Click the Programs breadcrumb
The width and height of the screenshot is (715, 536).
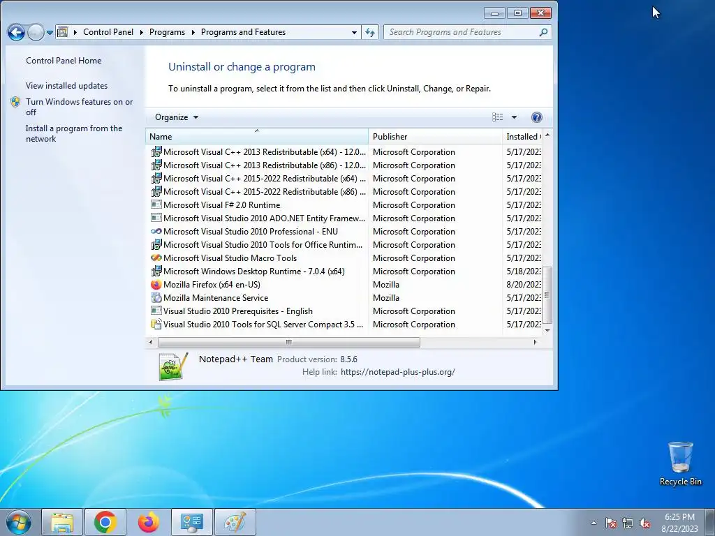pyautogui.click(x=167, y=32)
